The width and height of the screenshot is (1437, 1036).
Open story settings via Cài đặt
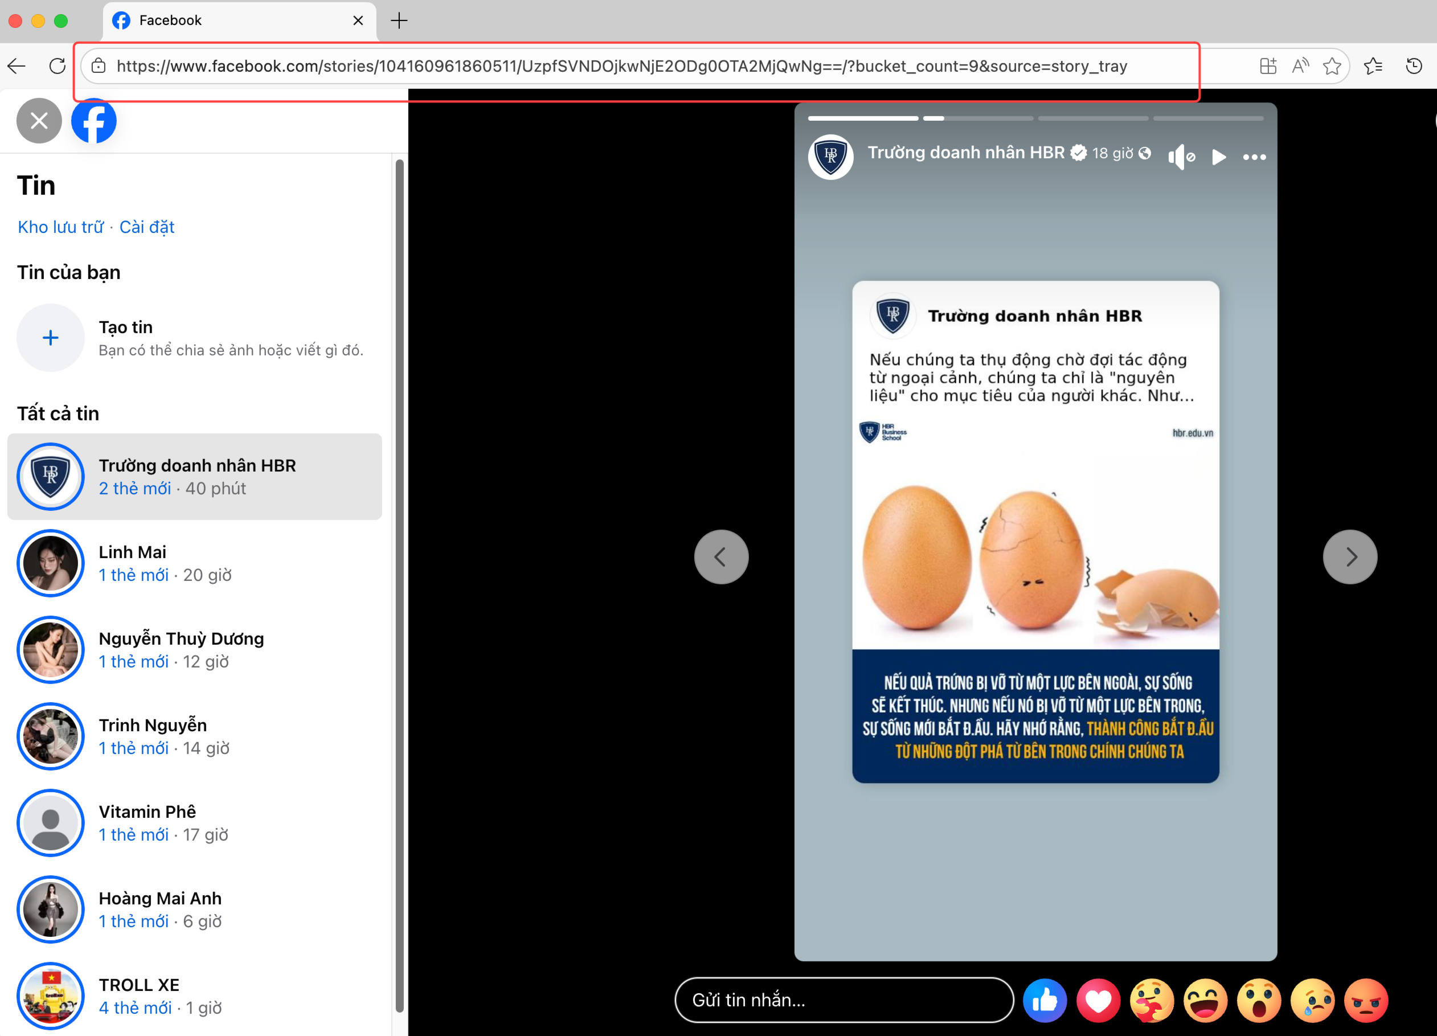click(147, 227)
